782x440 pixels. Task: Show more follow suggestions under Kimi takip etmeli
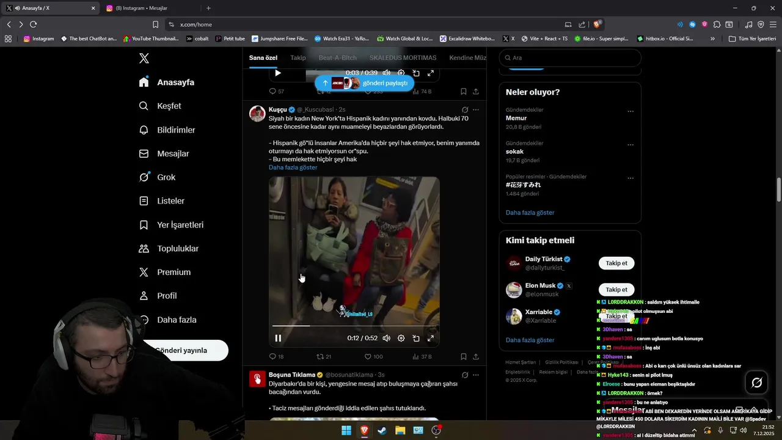coord(530,340)
